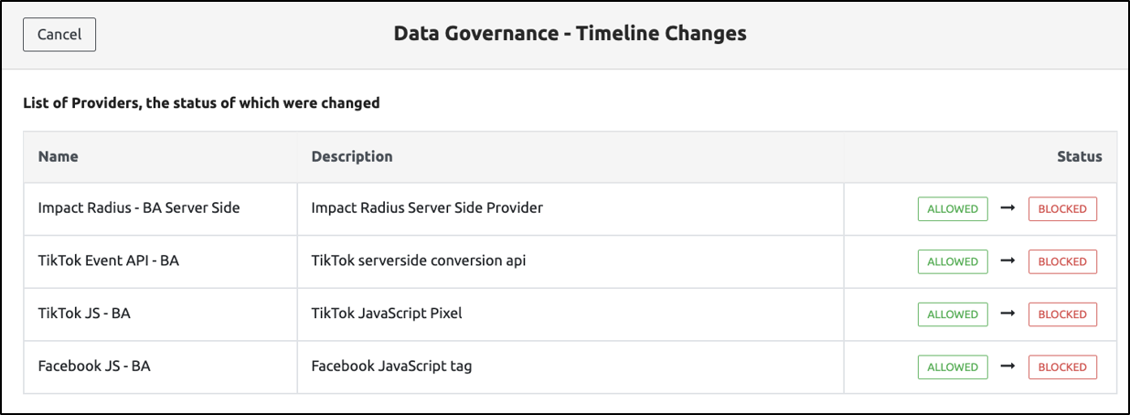Click arrow icon in TikTok JS row
This screenshot has width=1130, height=415.
pyautogui.click(x=1007, y=314)
